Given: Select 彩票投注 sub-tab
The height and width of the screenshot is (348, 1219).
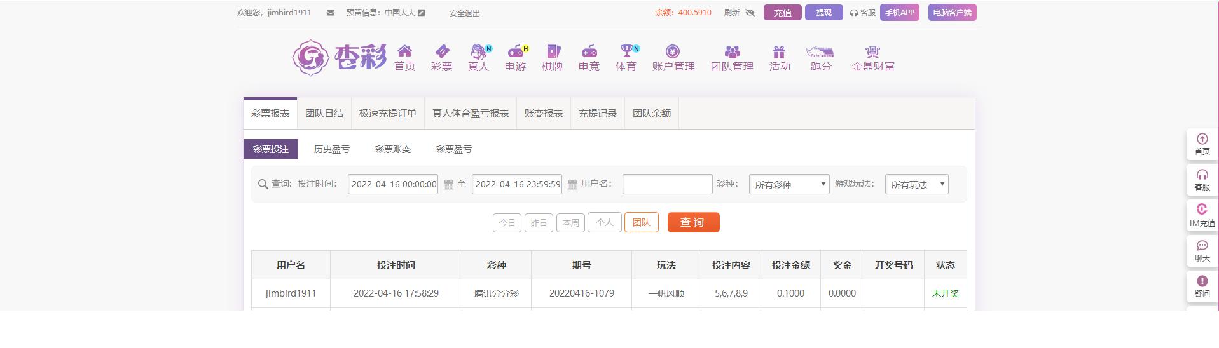Looking at the screenshot, I should pyautogui.click(x=271, y=149).
